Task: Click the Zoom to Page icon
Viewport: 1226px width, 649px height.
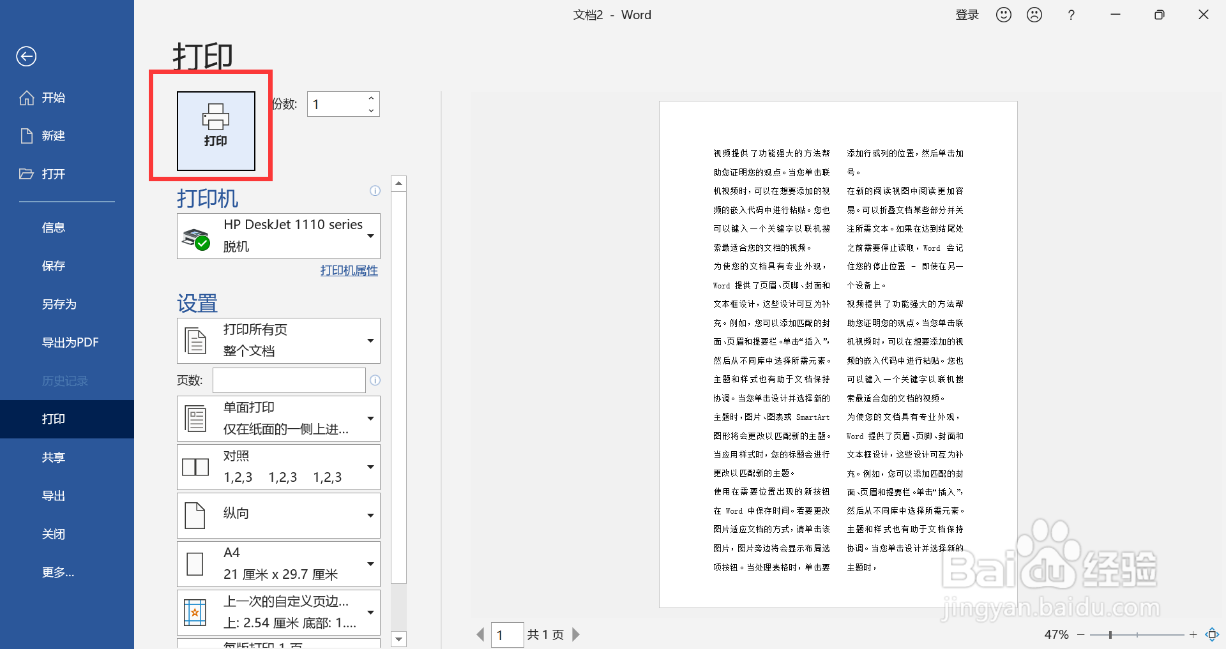Action: 1212,634
